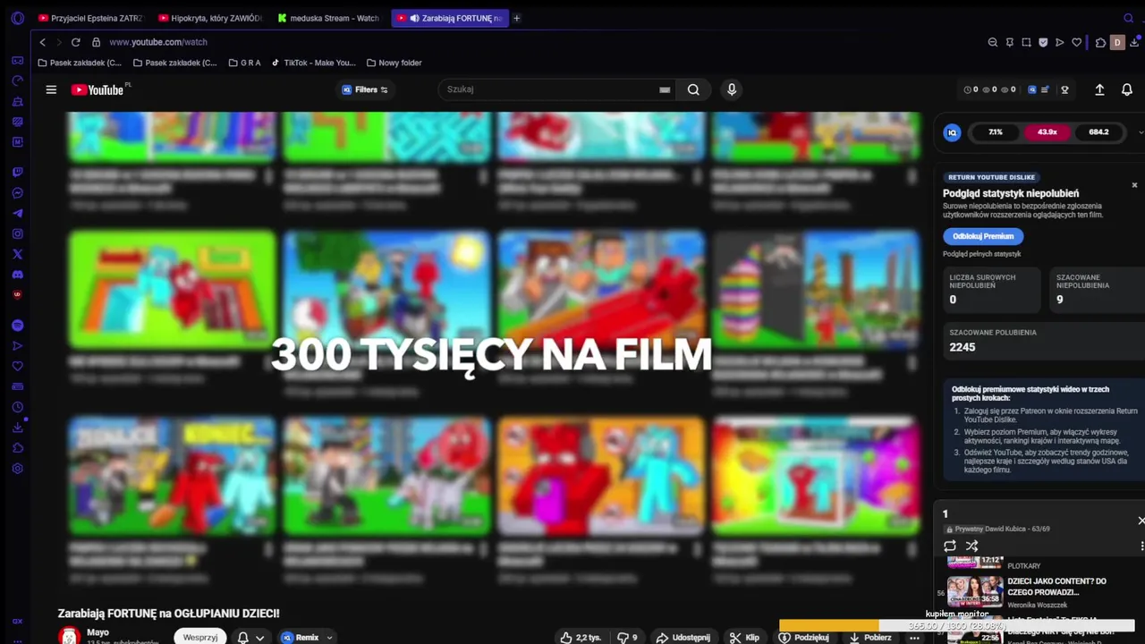
Task: Expand the vidIQ stats bar chevron
Action: pyautogui.click(x=1141, y=132)
